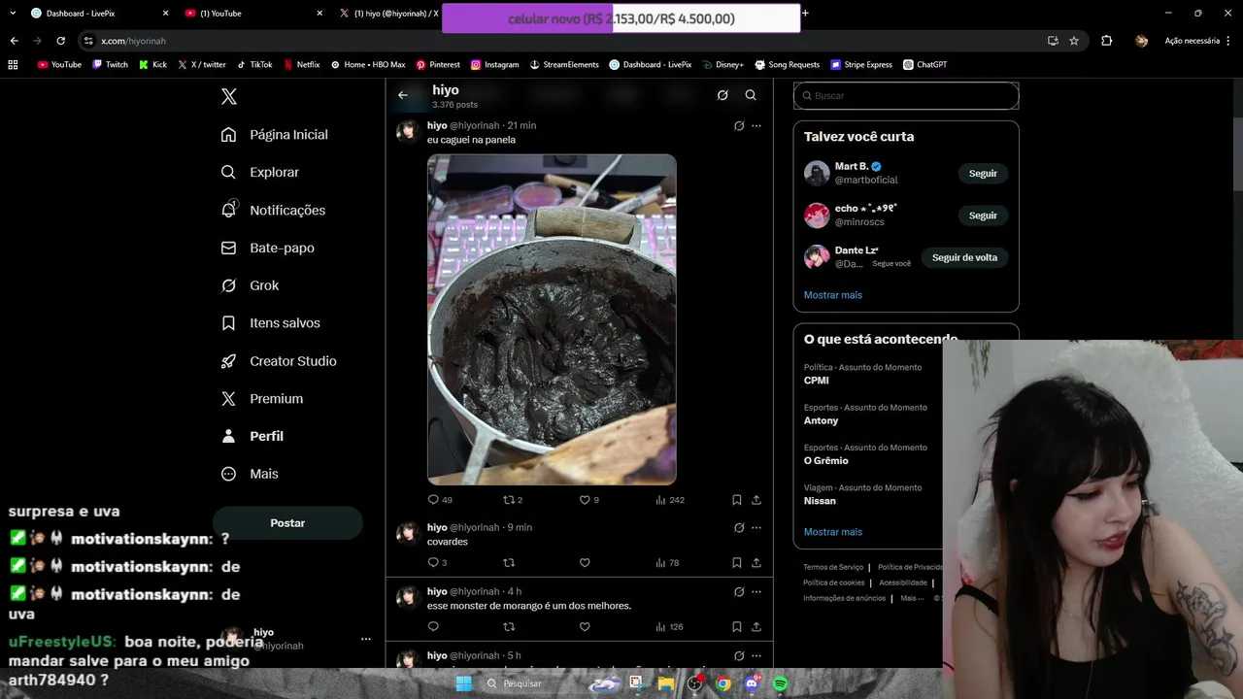This screenshot has height=699, width=1243.
Task: Click the X logo in the sidebar
Action: pos(229,96)
